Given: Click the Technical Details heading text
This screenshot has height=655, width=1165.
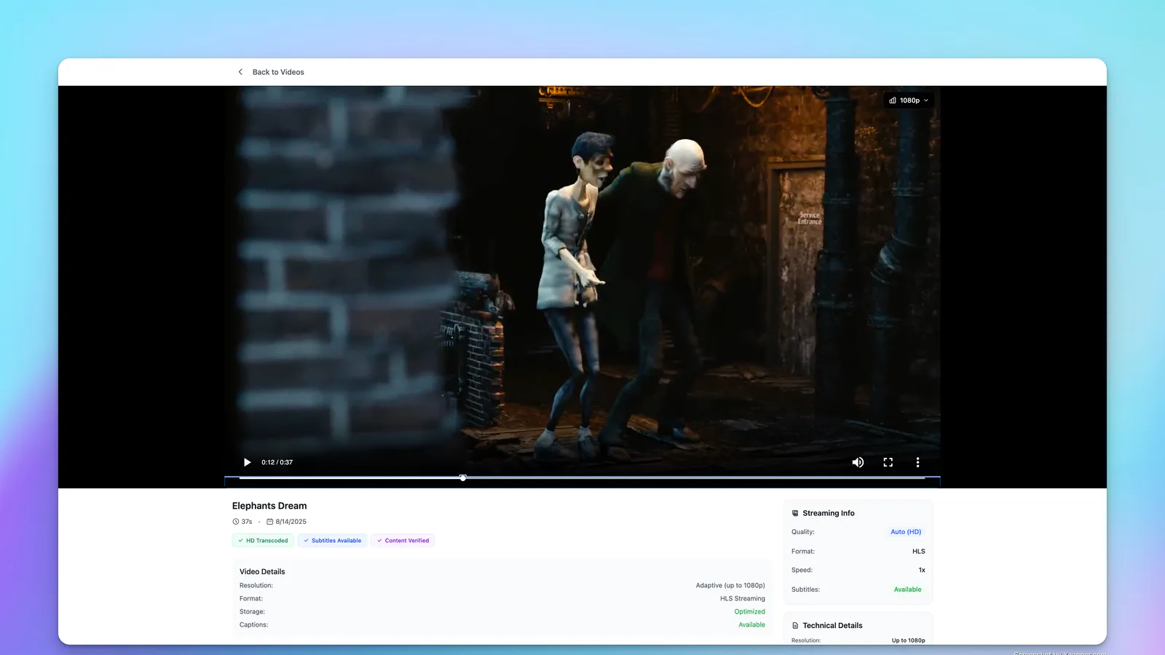Looking at the screenshot, I should pos(832,626).
